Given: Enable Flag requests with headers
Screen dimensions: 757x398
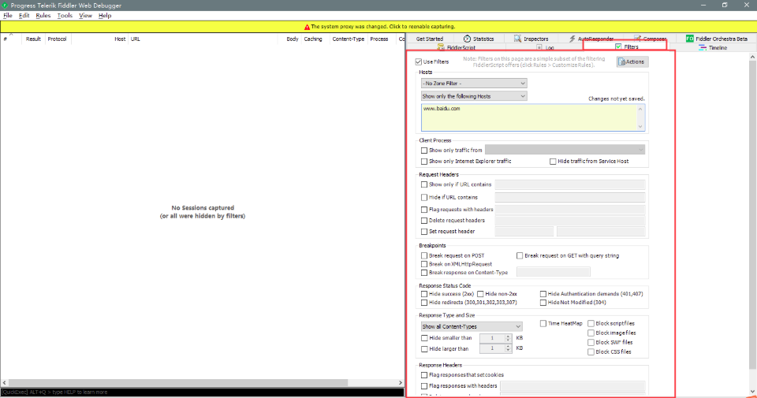Looking at the screenshot, I should [x=424, y=210].
